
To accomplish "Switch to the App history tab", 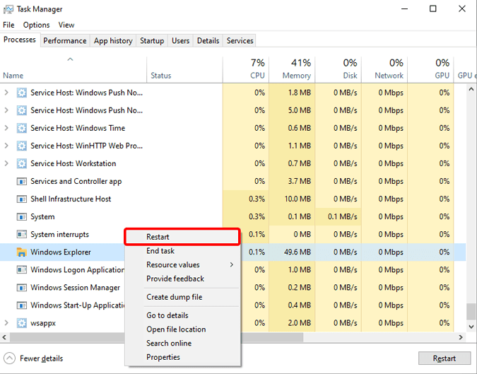I will click(x=113, y=41).
